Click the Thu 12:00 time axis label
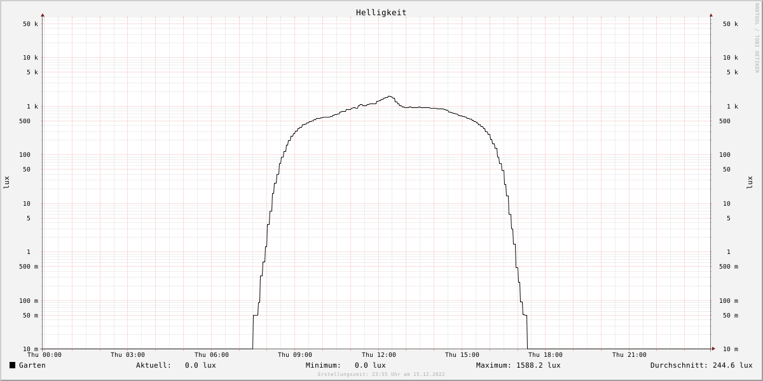The height and width of the screenshot is (381, 763). click(379, 355)
